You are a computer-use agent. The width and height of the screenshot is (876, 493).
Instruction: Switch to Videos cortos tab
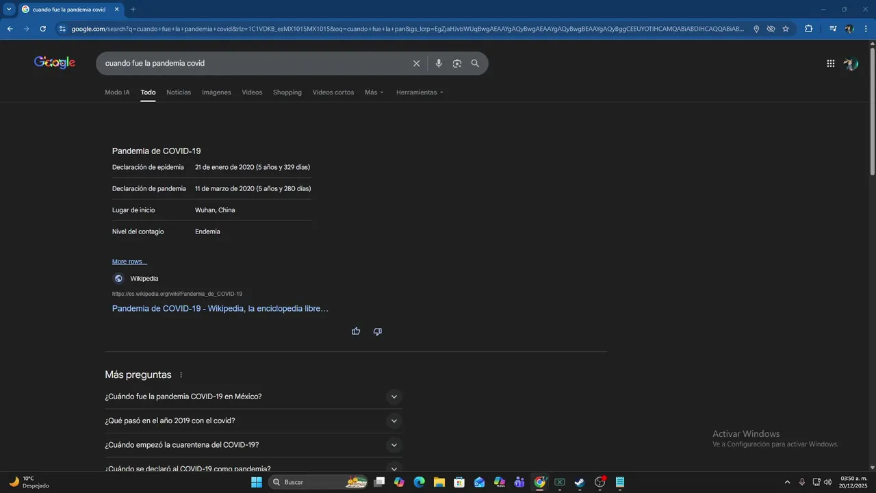(x=333, y=92)
